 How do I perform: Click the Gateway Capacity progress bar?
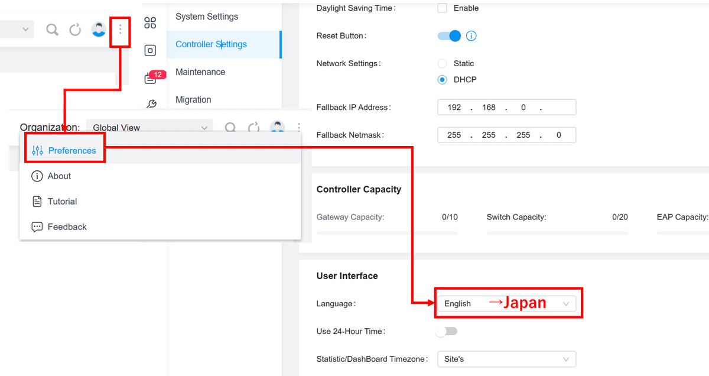(x=387, y=233)
